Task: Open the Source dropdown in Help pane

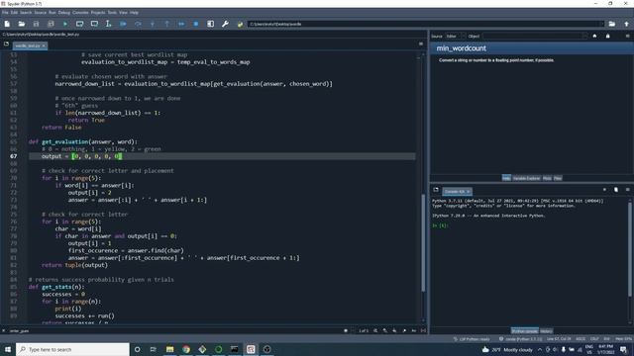Action: 455,36
